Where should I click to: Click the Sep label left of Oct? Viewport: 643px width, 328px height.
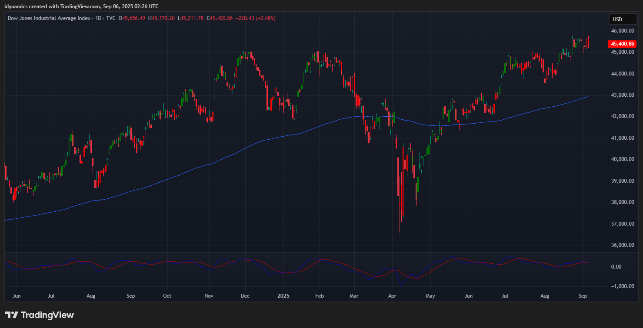[x=130, y=296]
